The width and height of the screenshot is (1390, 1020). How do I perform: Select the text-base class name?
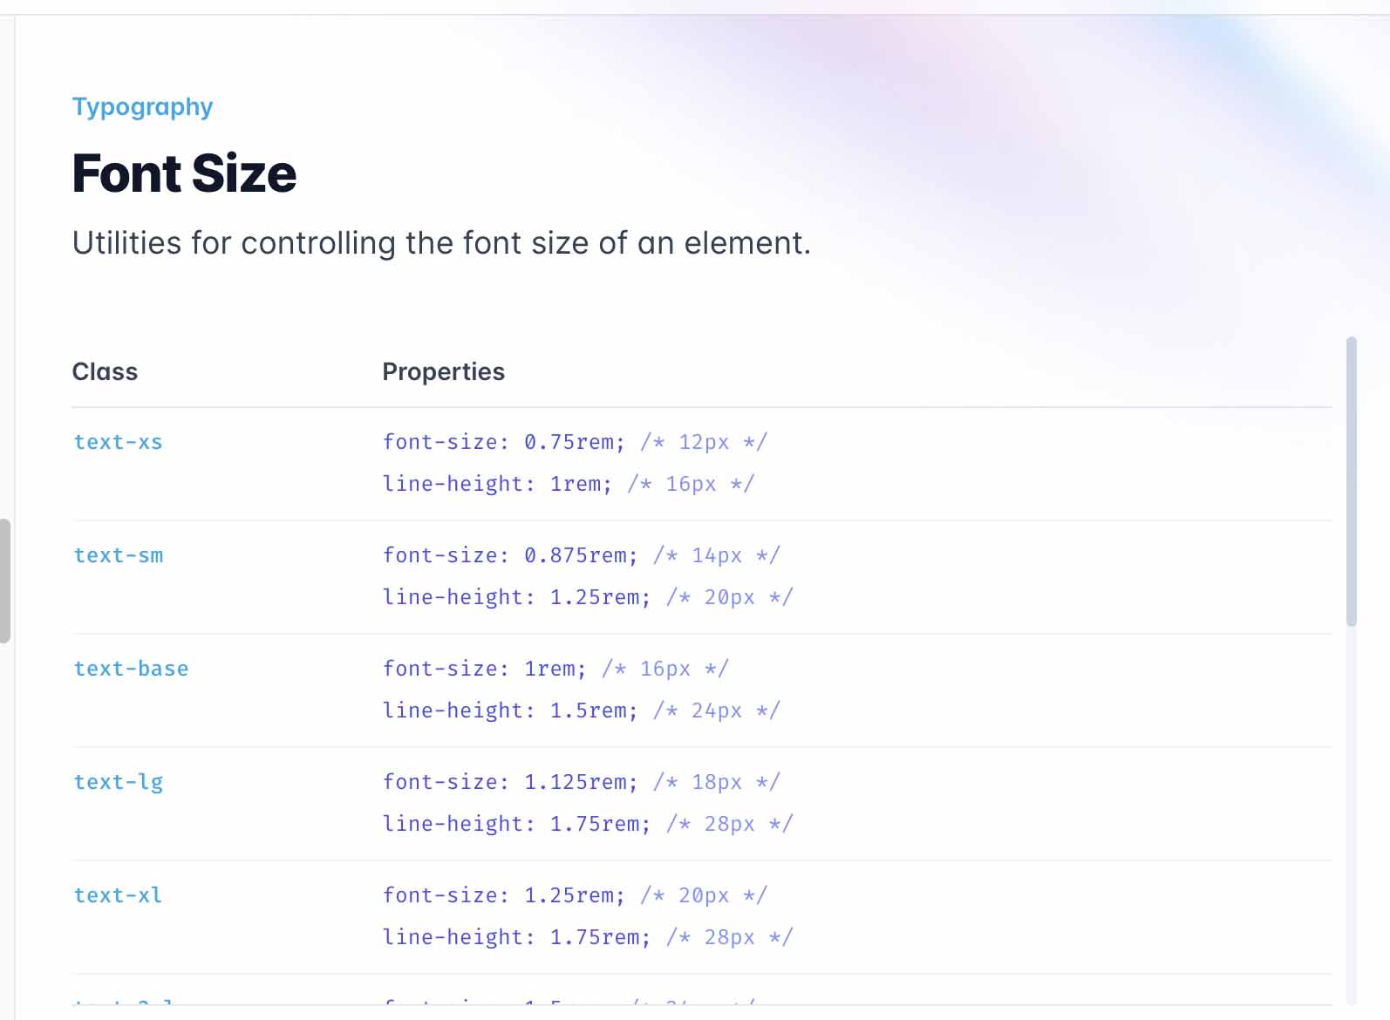click(x=131, y=669)
